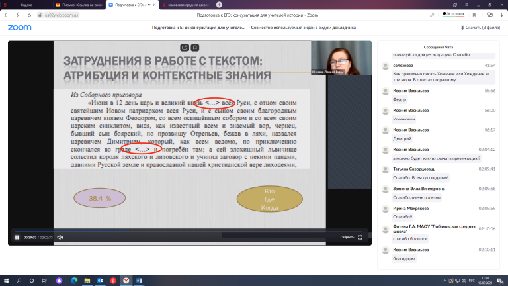Click the Zoom logo
The width and height of the screenshot is (508, 286).
coord(19,28)
